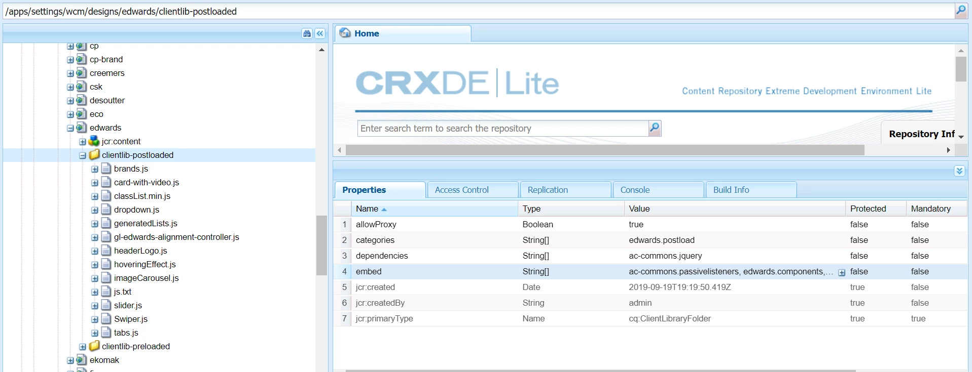Viewport: 972px width, 372px height.
Task: Select the allowProxy property row
Action: [651, 224]
